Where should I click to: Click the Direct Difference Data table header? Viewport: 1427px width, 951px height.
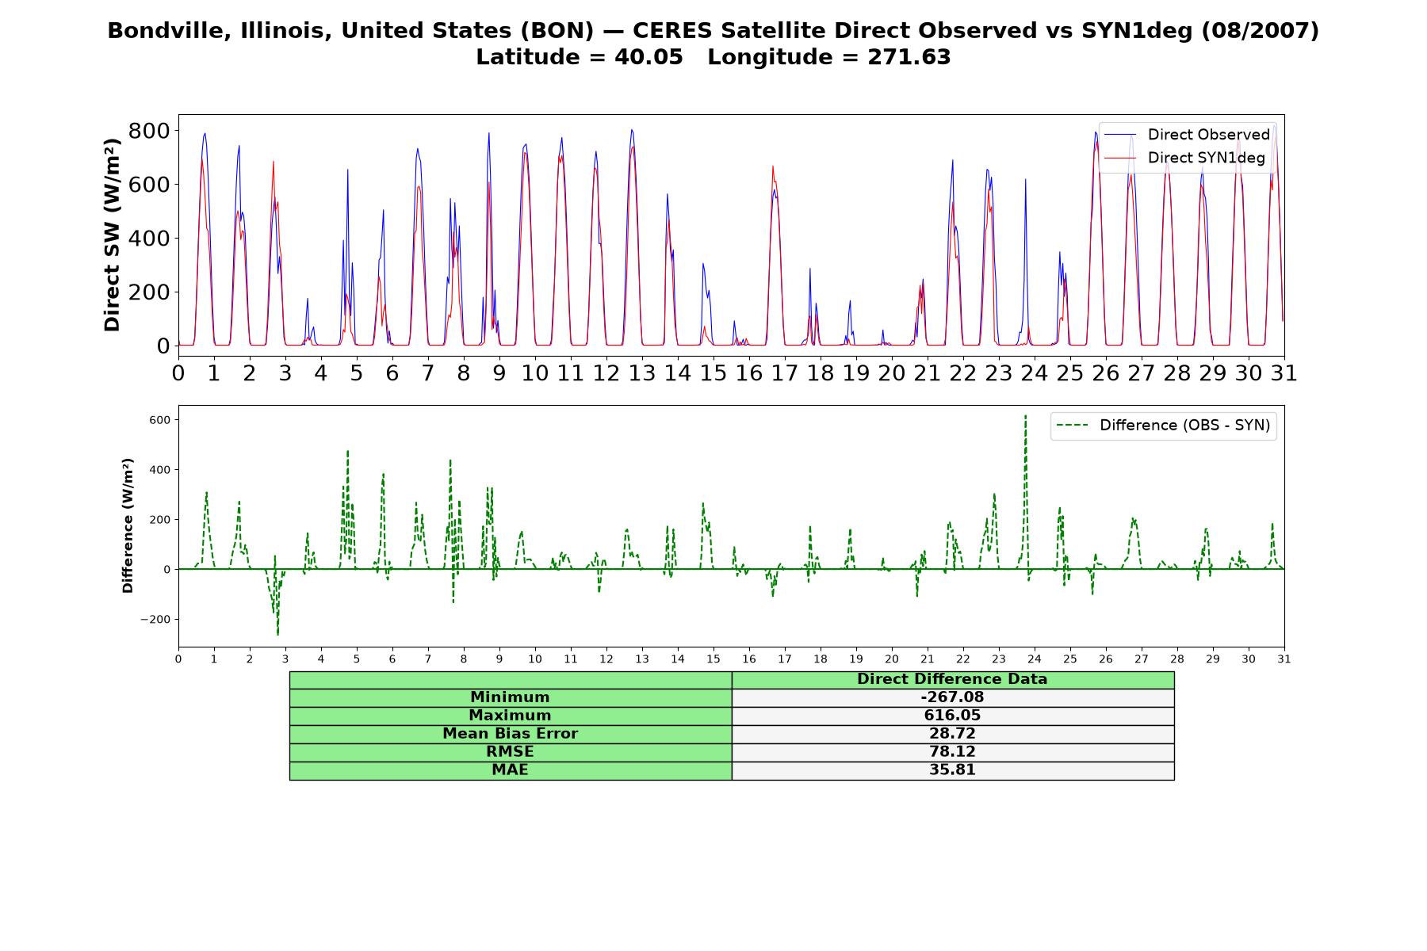[x=952, y=679]
